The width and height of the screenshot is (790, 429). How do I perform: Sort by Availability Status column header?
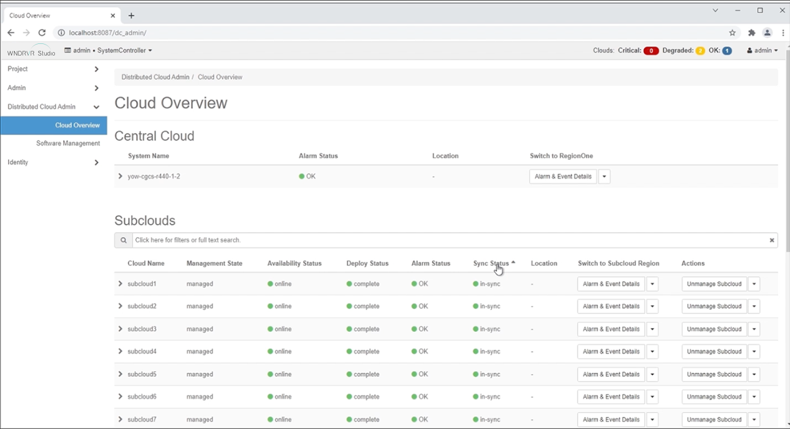pos(294,263)
